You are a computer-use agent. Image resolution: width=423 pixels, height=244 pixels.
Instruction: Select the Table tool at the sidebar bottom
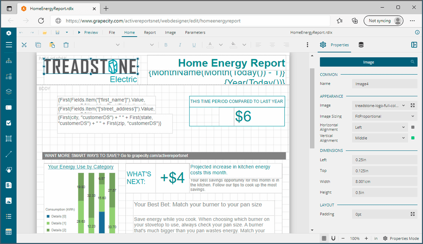pos(9,232)
